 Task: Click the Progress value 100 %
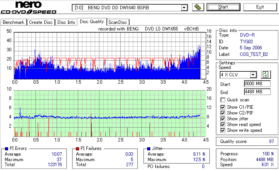point(268,154)
